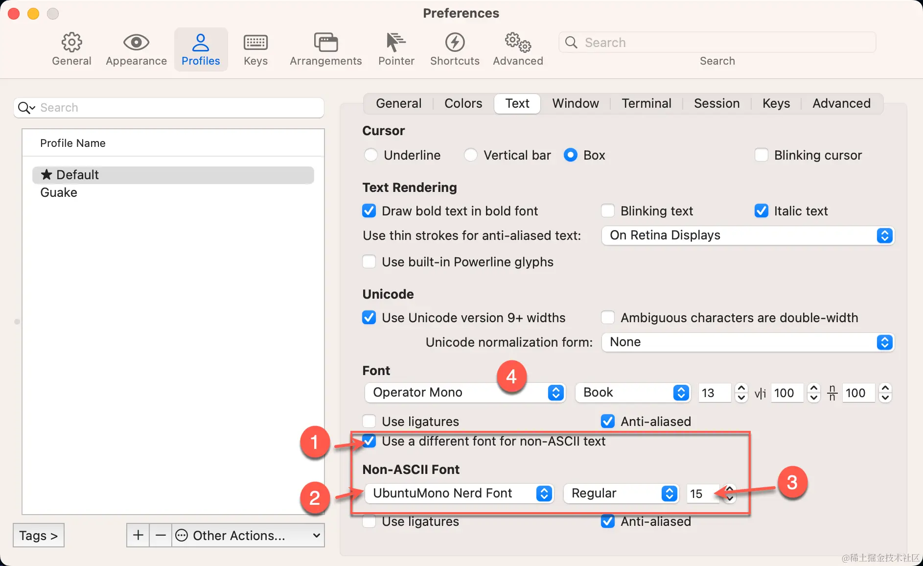The width and height of the screenshot is (923, 566).
Task: Select the Vertical bar cursor option
Action: [x=471, y=155]
